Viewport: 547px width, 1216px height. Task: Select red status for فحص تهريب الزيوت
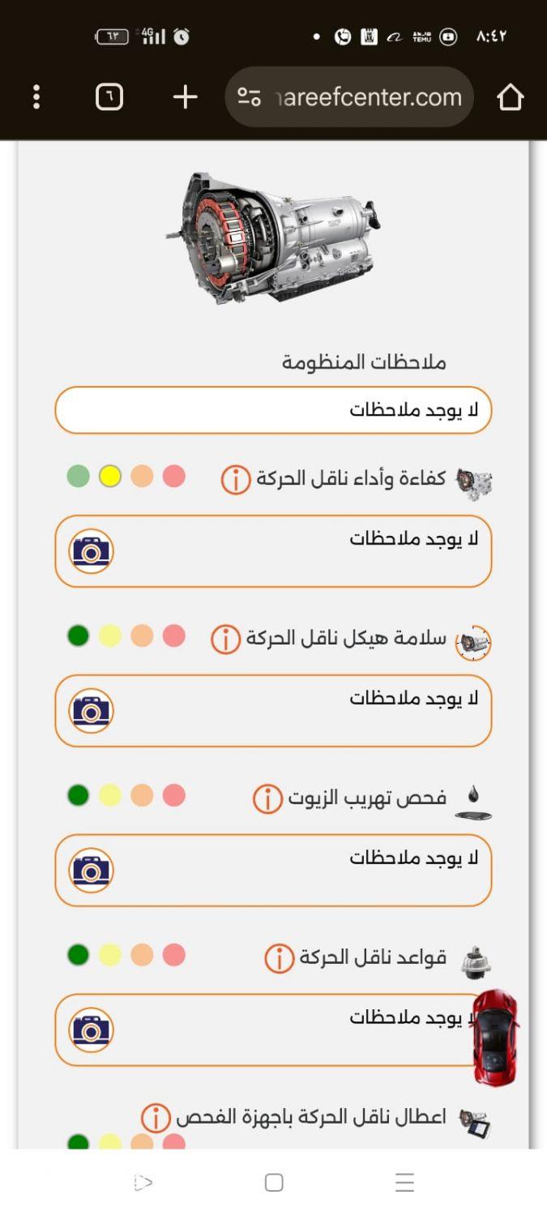coord(173,796)
